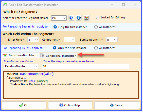Click the 'Which Field Within The Segment?' heading

[x=28, y=34]
